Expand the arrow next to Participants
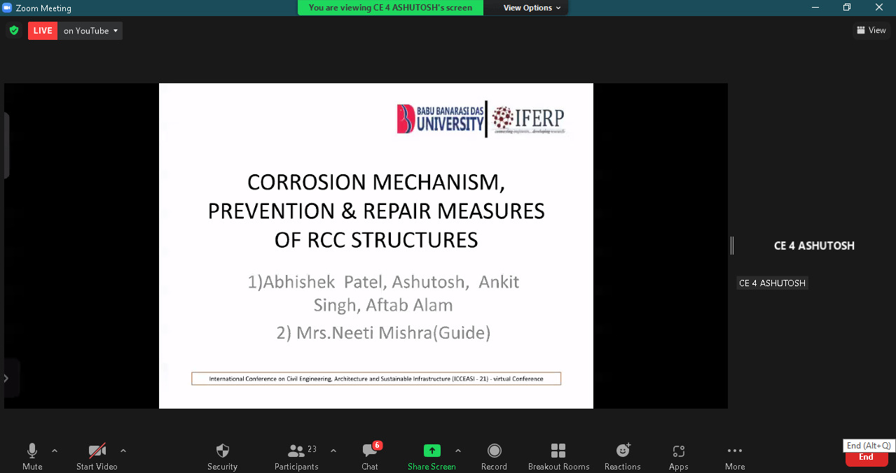Viewport: 896px width, 473px height. pyautogui.click(x=333, y=451)
